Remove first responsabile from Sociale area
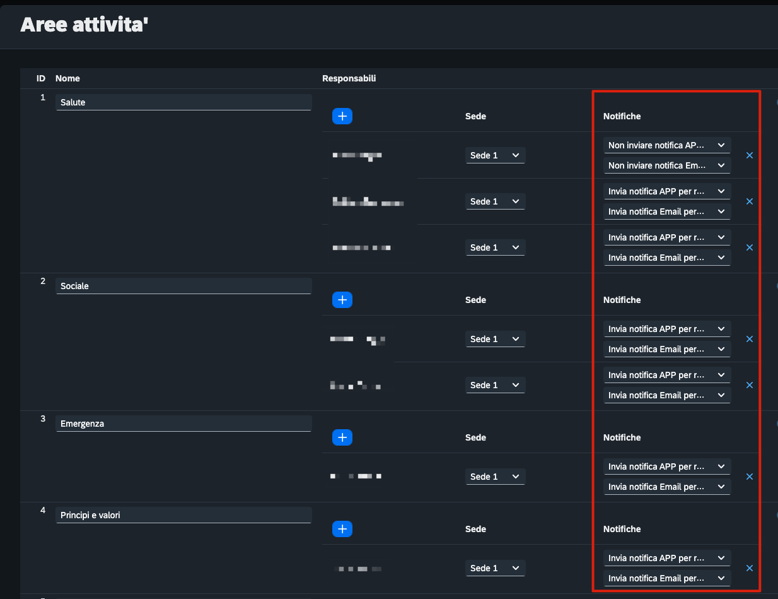This screenshot has width=778, height=599. point(750,339)
